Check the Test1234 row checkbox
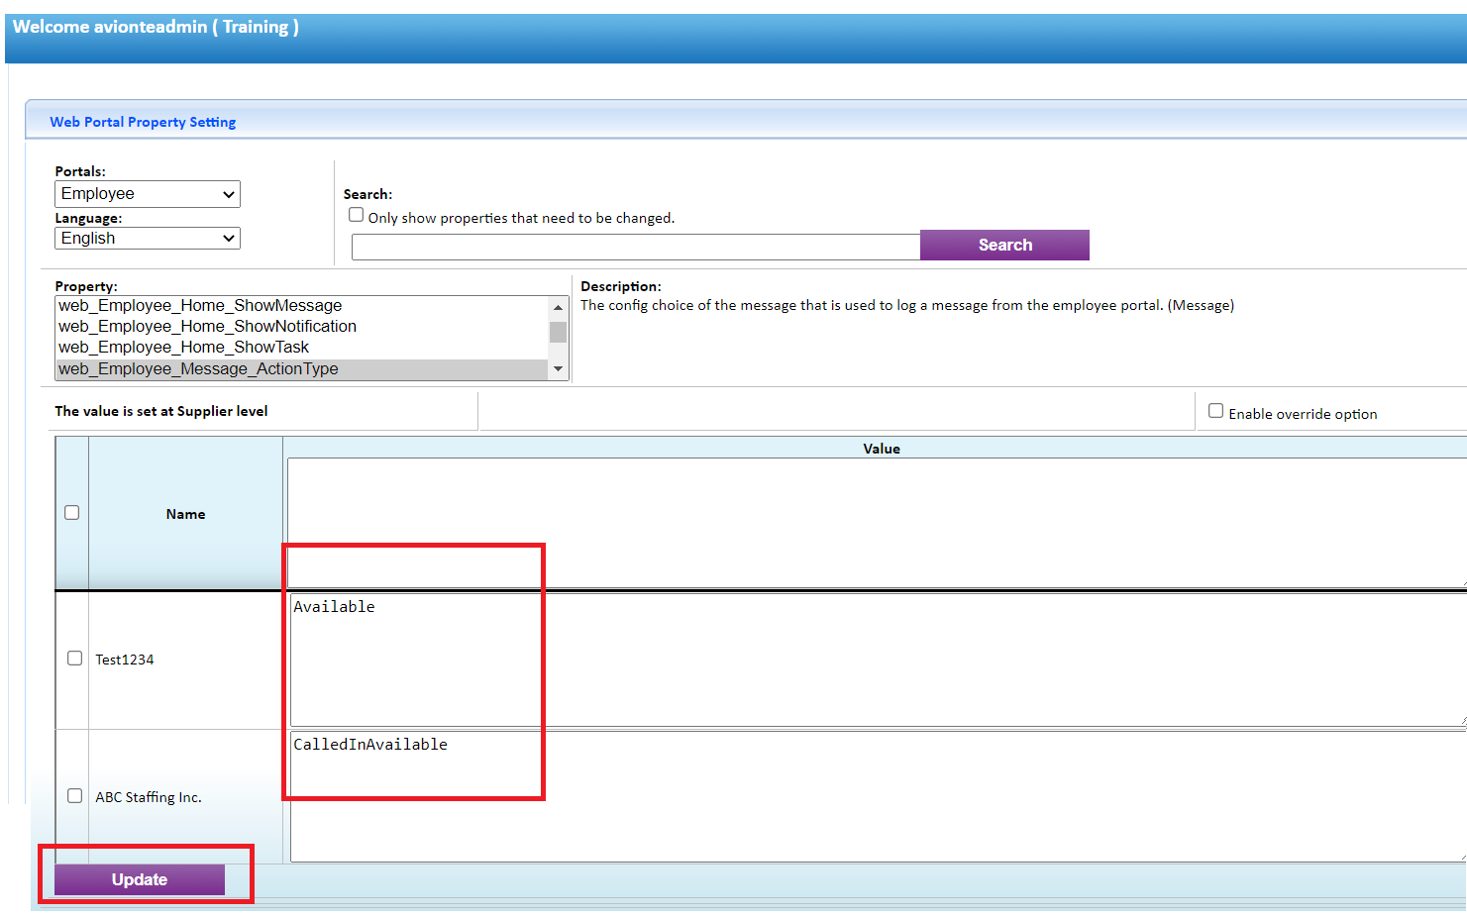The image size is (1467, 916). click(74, 658)
